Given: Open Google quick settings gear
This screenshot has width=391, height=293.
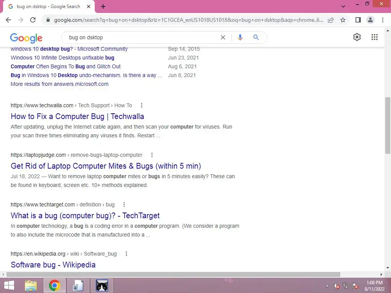Looking at the screenshot, I should tap(357, 37).
